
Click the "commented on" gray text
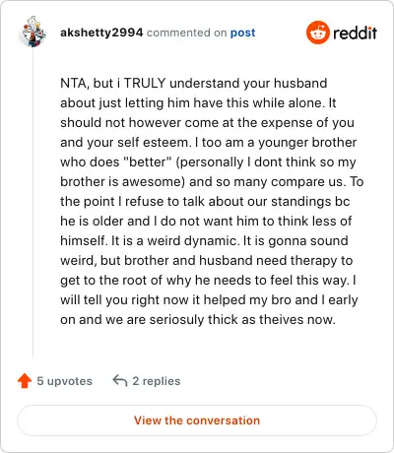(x=186, y=32)
